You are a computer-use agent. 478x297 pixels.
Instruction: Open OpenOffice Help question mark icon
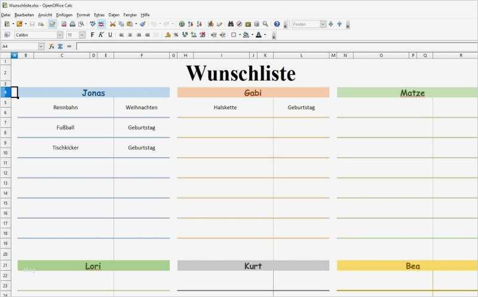pos(277,24)
